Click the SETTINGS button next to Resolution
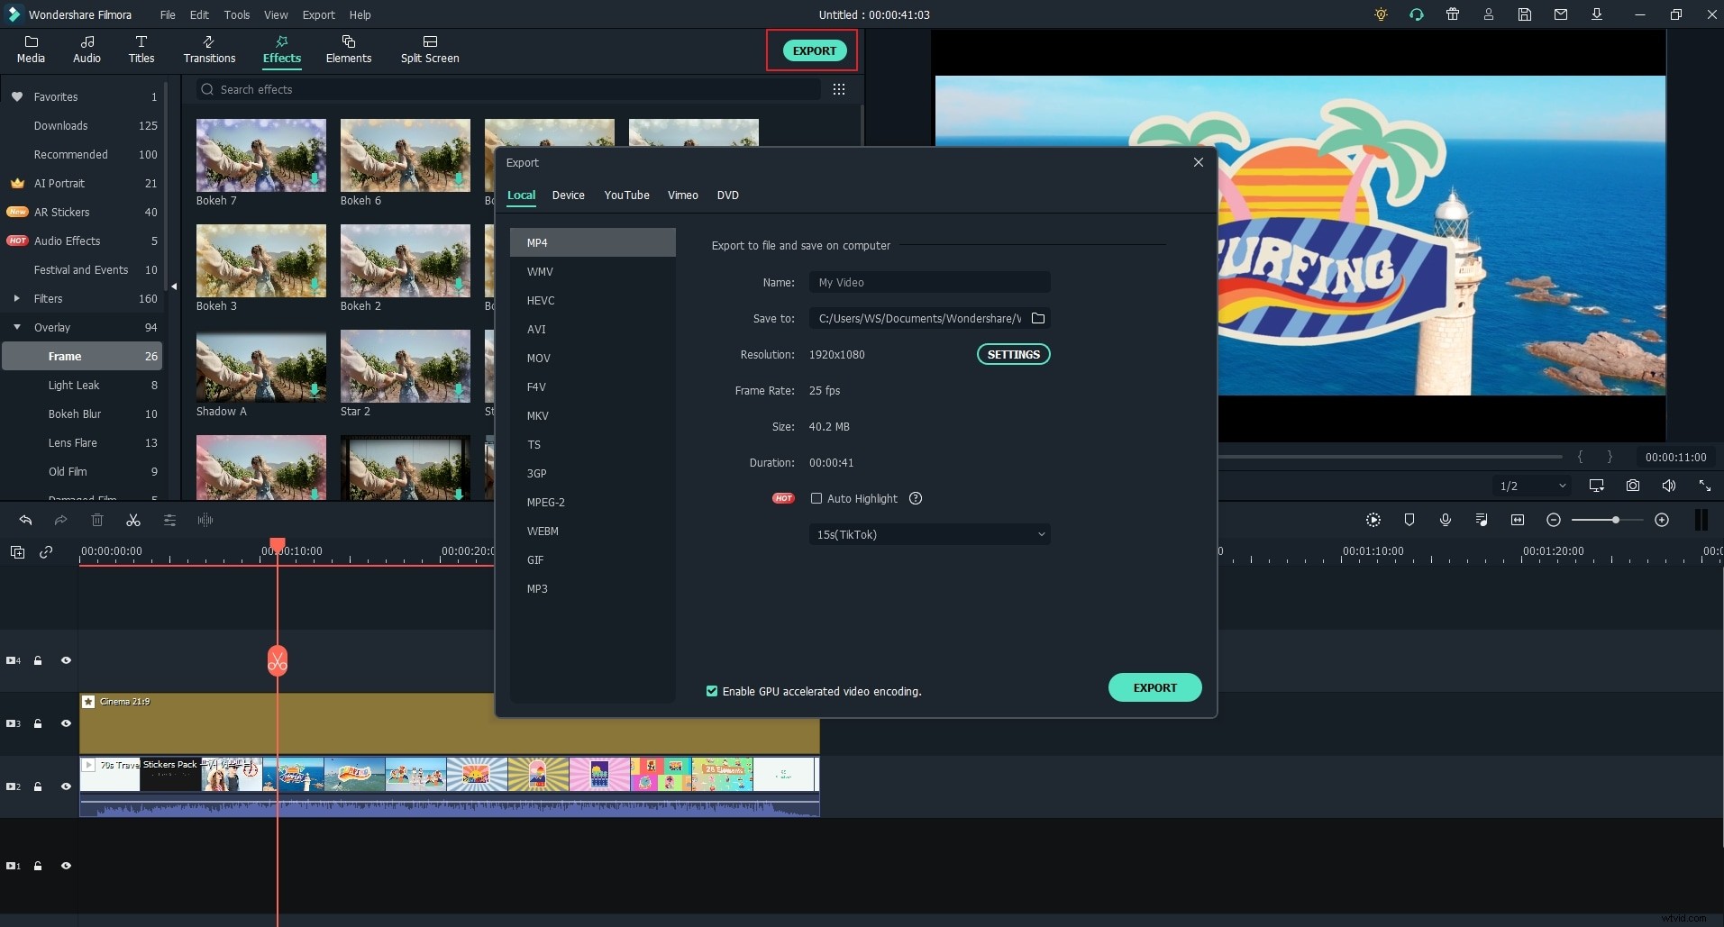The width and height of the screenshot is (1724, 927). 1012,354
